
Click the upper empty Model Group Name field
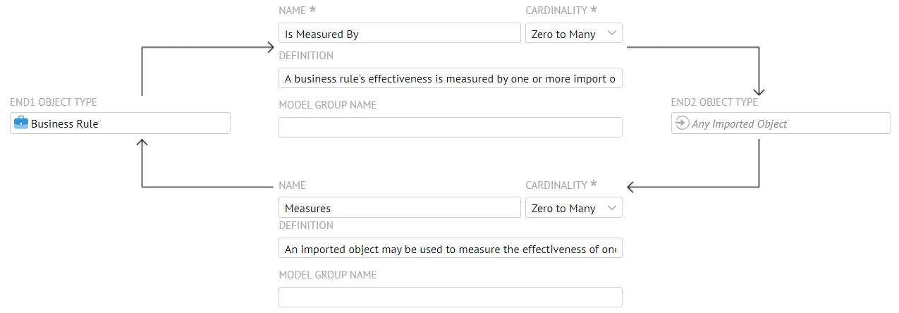point(450,127)
